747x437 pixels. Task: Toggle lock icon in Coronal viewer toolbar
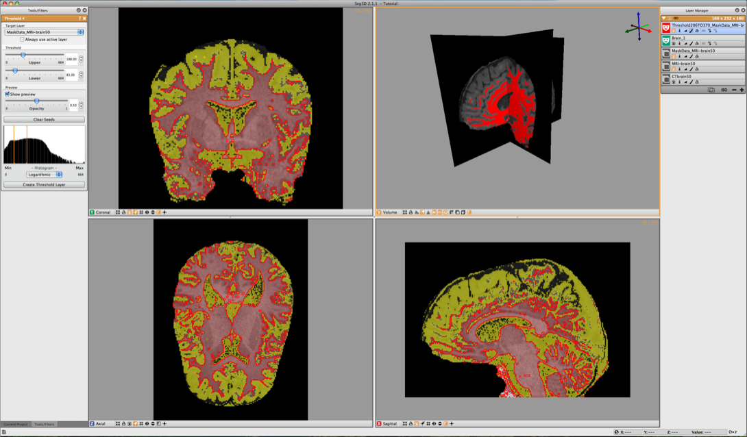point(123,212)
